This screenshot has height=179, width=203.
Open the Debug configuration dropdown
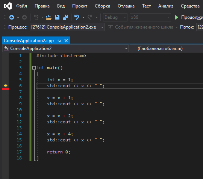coord(115,17)
